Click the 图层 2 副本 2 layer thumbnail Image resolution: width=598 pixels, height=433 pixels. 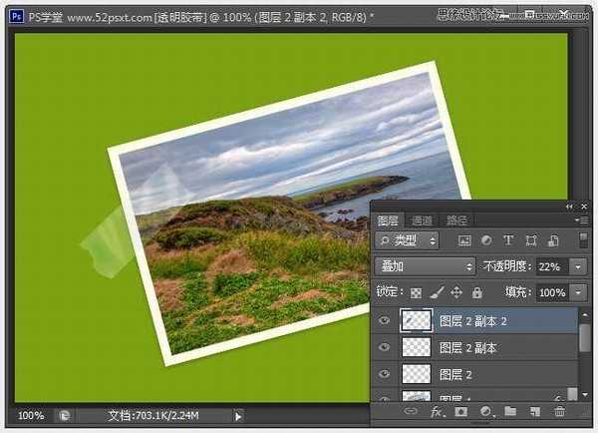point(415,320)
